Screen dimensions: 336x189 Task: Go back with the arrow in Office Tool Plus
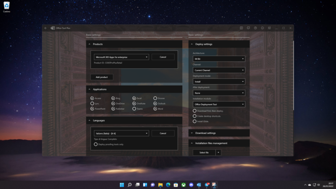[46, 28]
